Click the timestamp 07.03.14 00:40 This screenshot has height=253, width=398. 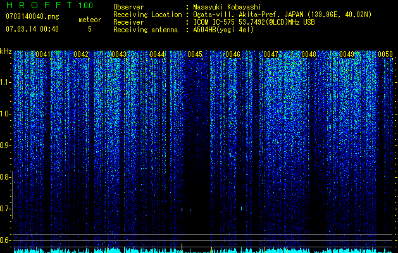[x=32, y=29]
